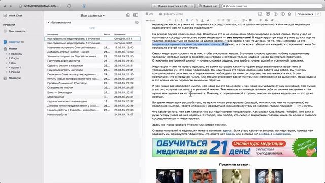Screen dimensions: 325x183
Task: Expand the 3 Кто tag
Action: (x=6, y=63)
